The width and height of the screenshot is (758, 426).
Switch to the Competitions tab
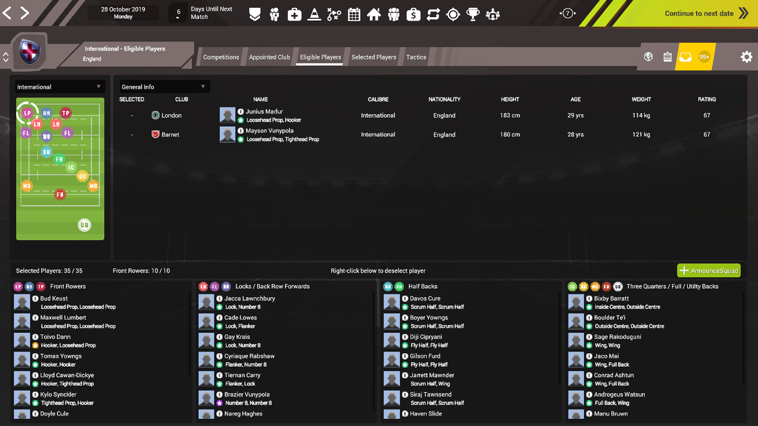(x=221, y=57)
